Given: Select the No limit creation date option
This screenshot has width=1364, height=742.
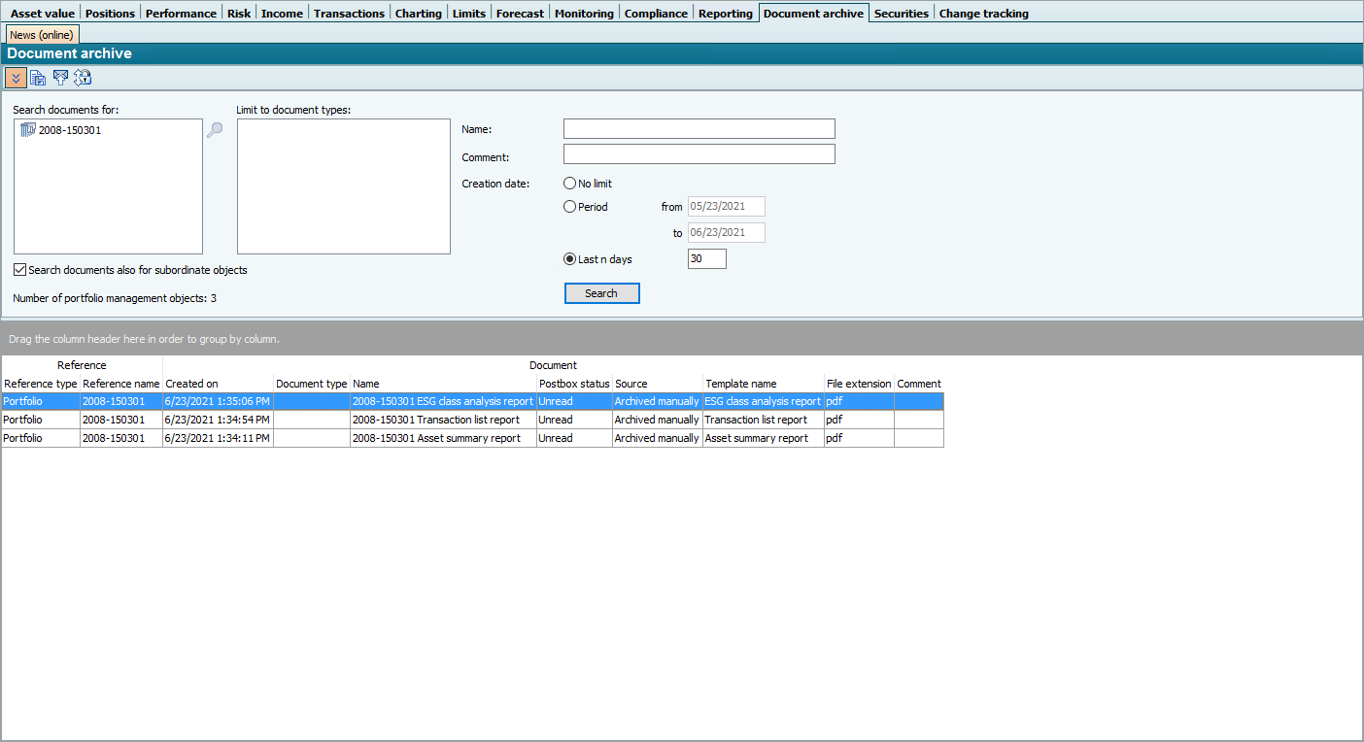Looking at the screenshot, I should pos(570,184).
